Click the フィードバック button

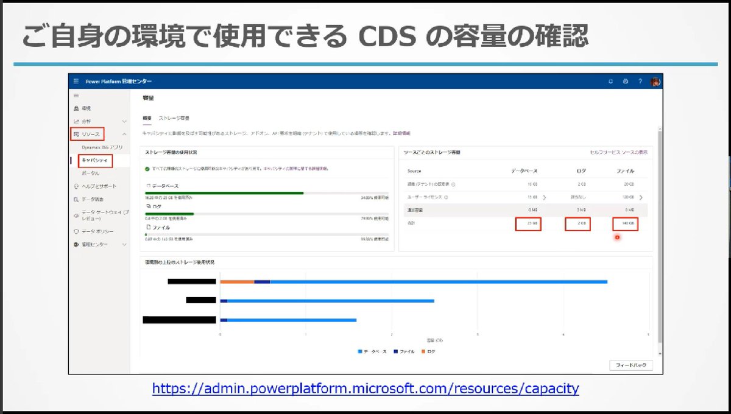click(631, 365)
